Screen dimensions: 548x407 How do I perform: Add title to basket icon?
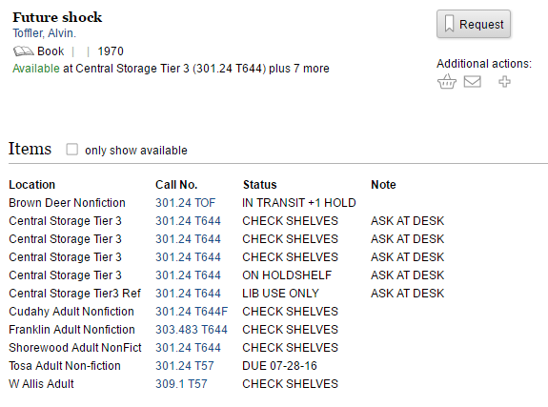click(447, 81)
